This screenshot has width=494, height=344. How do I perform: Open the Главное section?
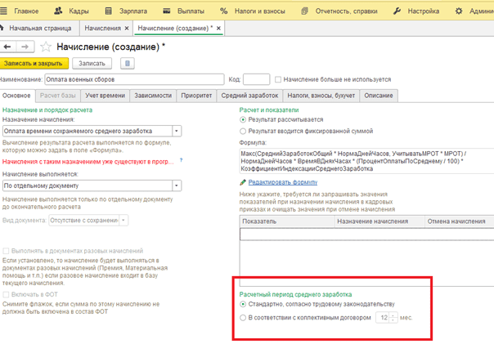point(26,11)
